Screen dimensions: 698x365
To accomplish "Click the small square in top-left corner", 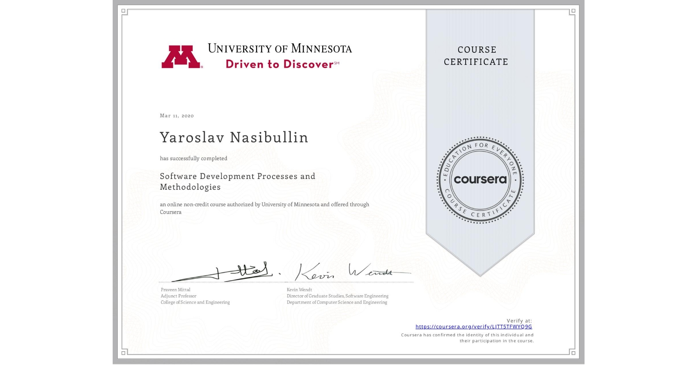I will 123,10.
